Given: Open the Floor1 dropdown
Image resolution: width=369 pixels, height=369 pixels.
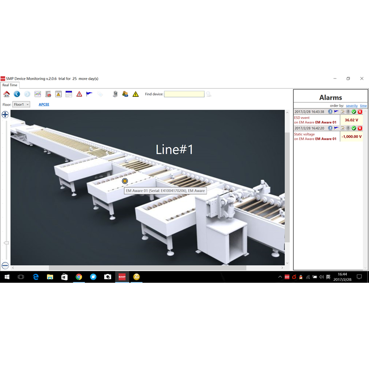Looking at the screenshot, I should (x=21, y=105).
